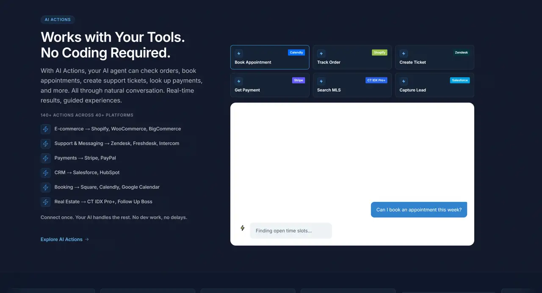Click the CT IDX Pro+ badge

[376, 80]
